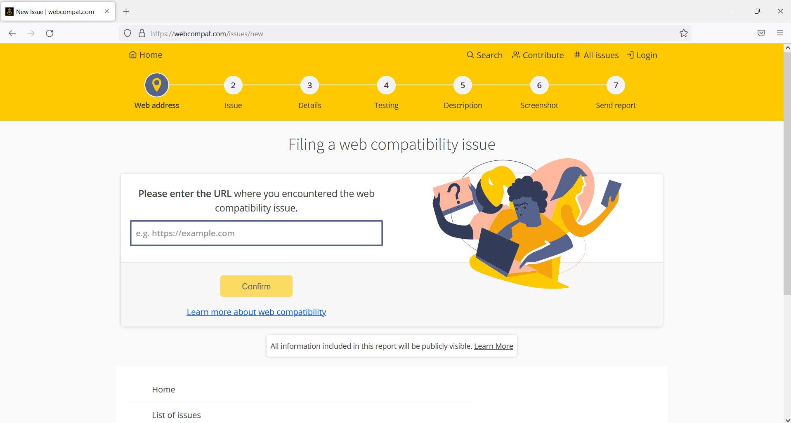Restore down the browser window

pyautogui.click(x=757, y=11)
